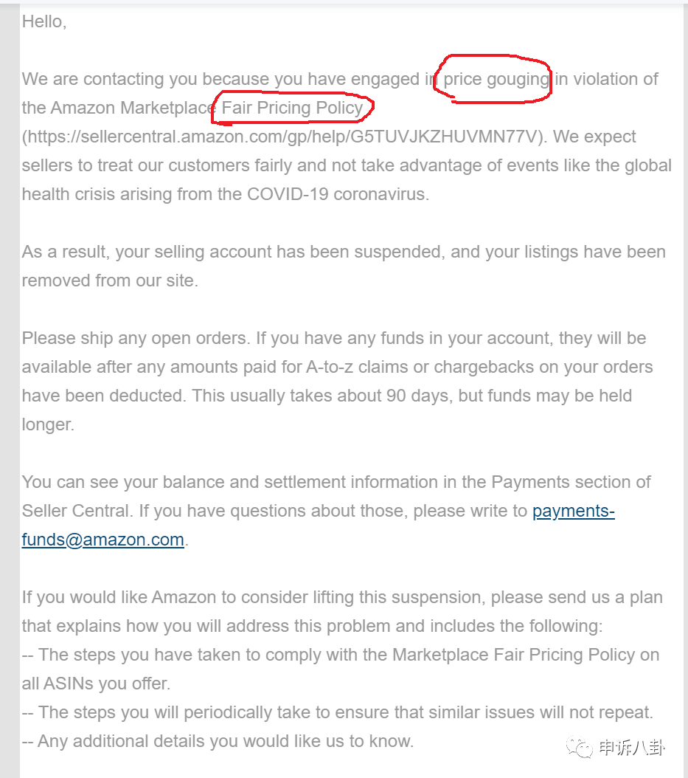Click the red-circled "price gouging" phrase

[496, 80]
